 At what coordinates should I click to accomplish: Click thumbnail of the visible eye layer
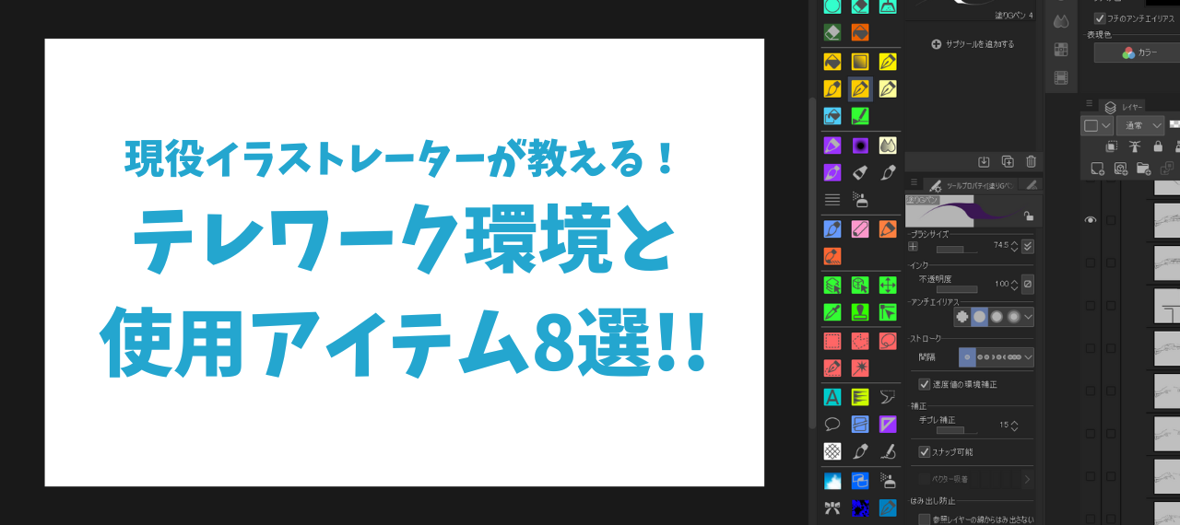(1167, 221)
